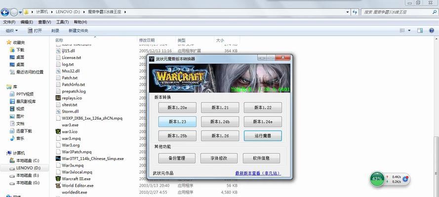
Task: Click the search magnifier icon
Action: 434,12
